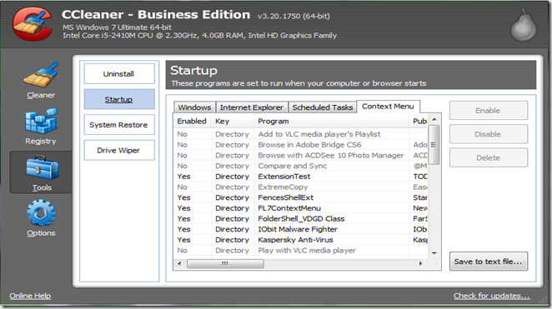Viewport: 552px width, 309px height.
Task: Click Save to text file button
Action: [489, 262]
